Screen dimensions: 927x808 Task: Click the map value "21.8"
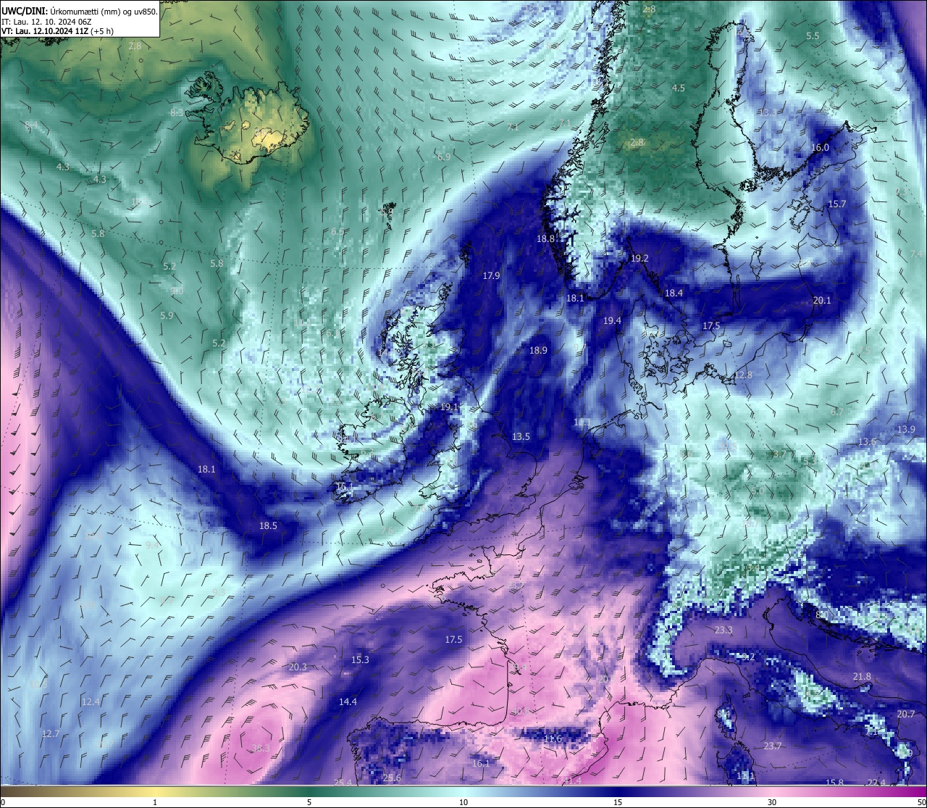pyautogui.click(x=862, y=676)
